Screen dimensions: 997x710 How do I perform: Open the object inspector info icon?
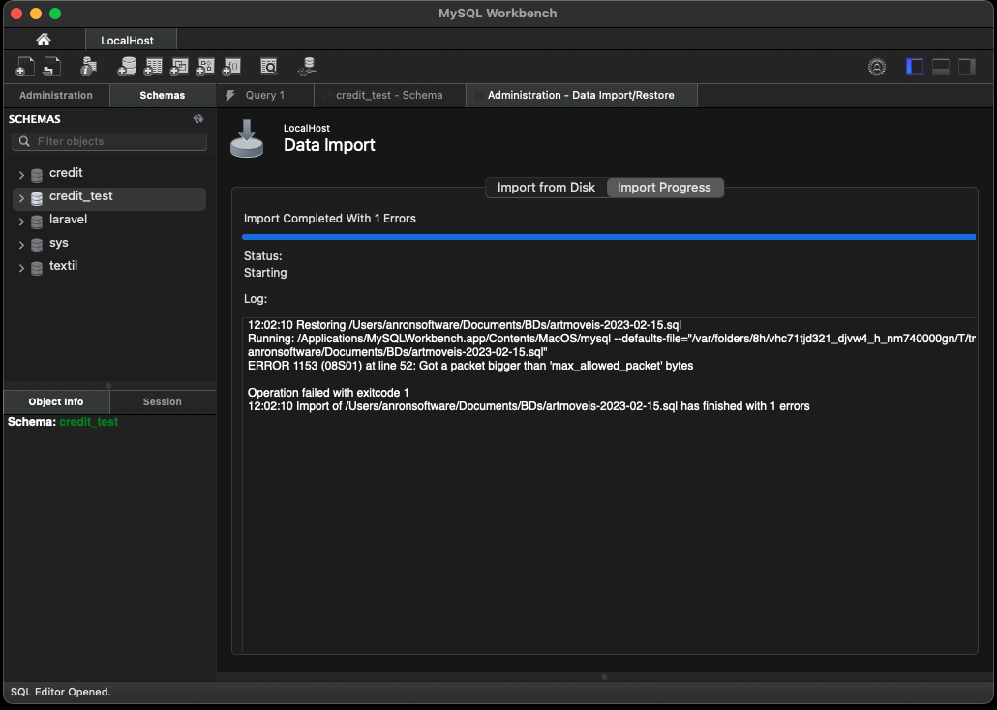(88, 67)
